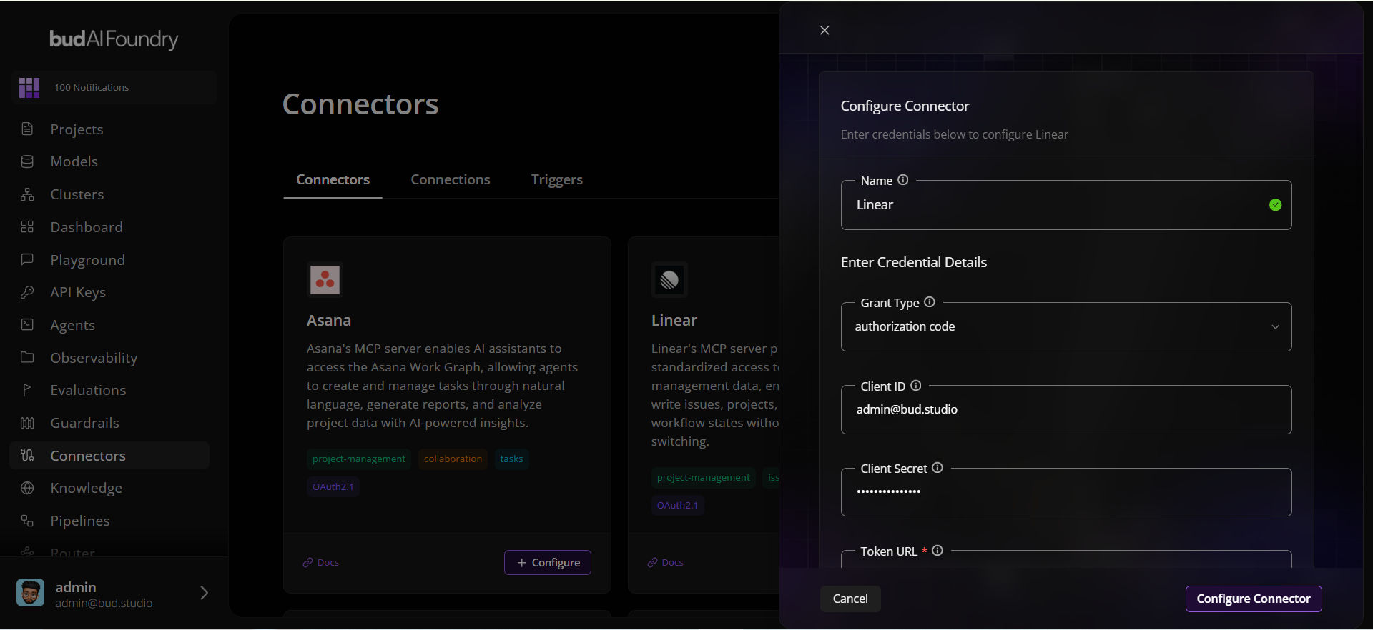The image size is (1373, 630).
Task: Open Pipelines in the sidebar
Action: pos(109,521)
